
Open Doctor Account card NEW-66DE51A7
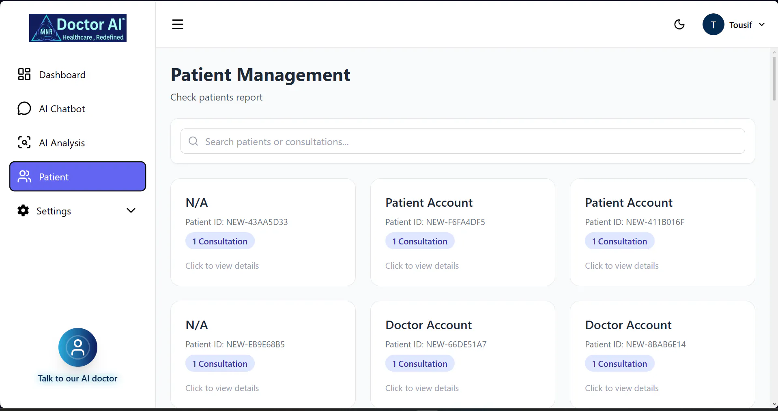pyautogui.click(x=462, y=354)
